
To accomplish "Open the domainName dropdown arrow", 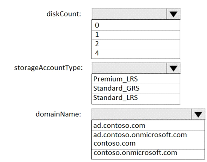I will tap(198, 114).
